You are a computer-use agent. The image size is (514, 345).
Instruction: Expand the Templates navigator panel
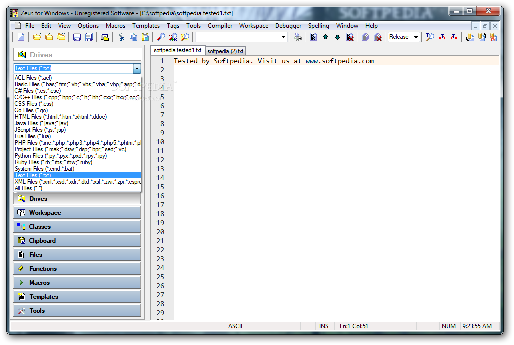pos(77,297)
